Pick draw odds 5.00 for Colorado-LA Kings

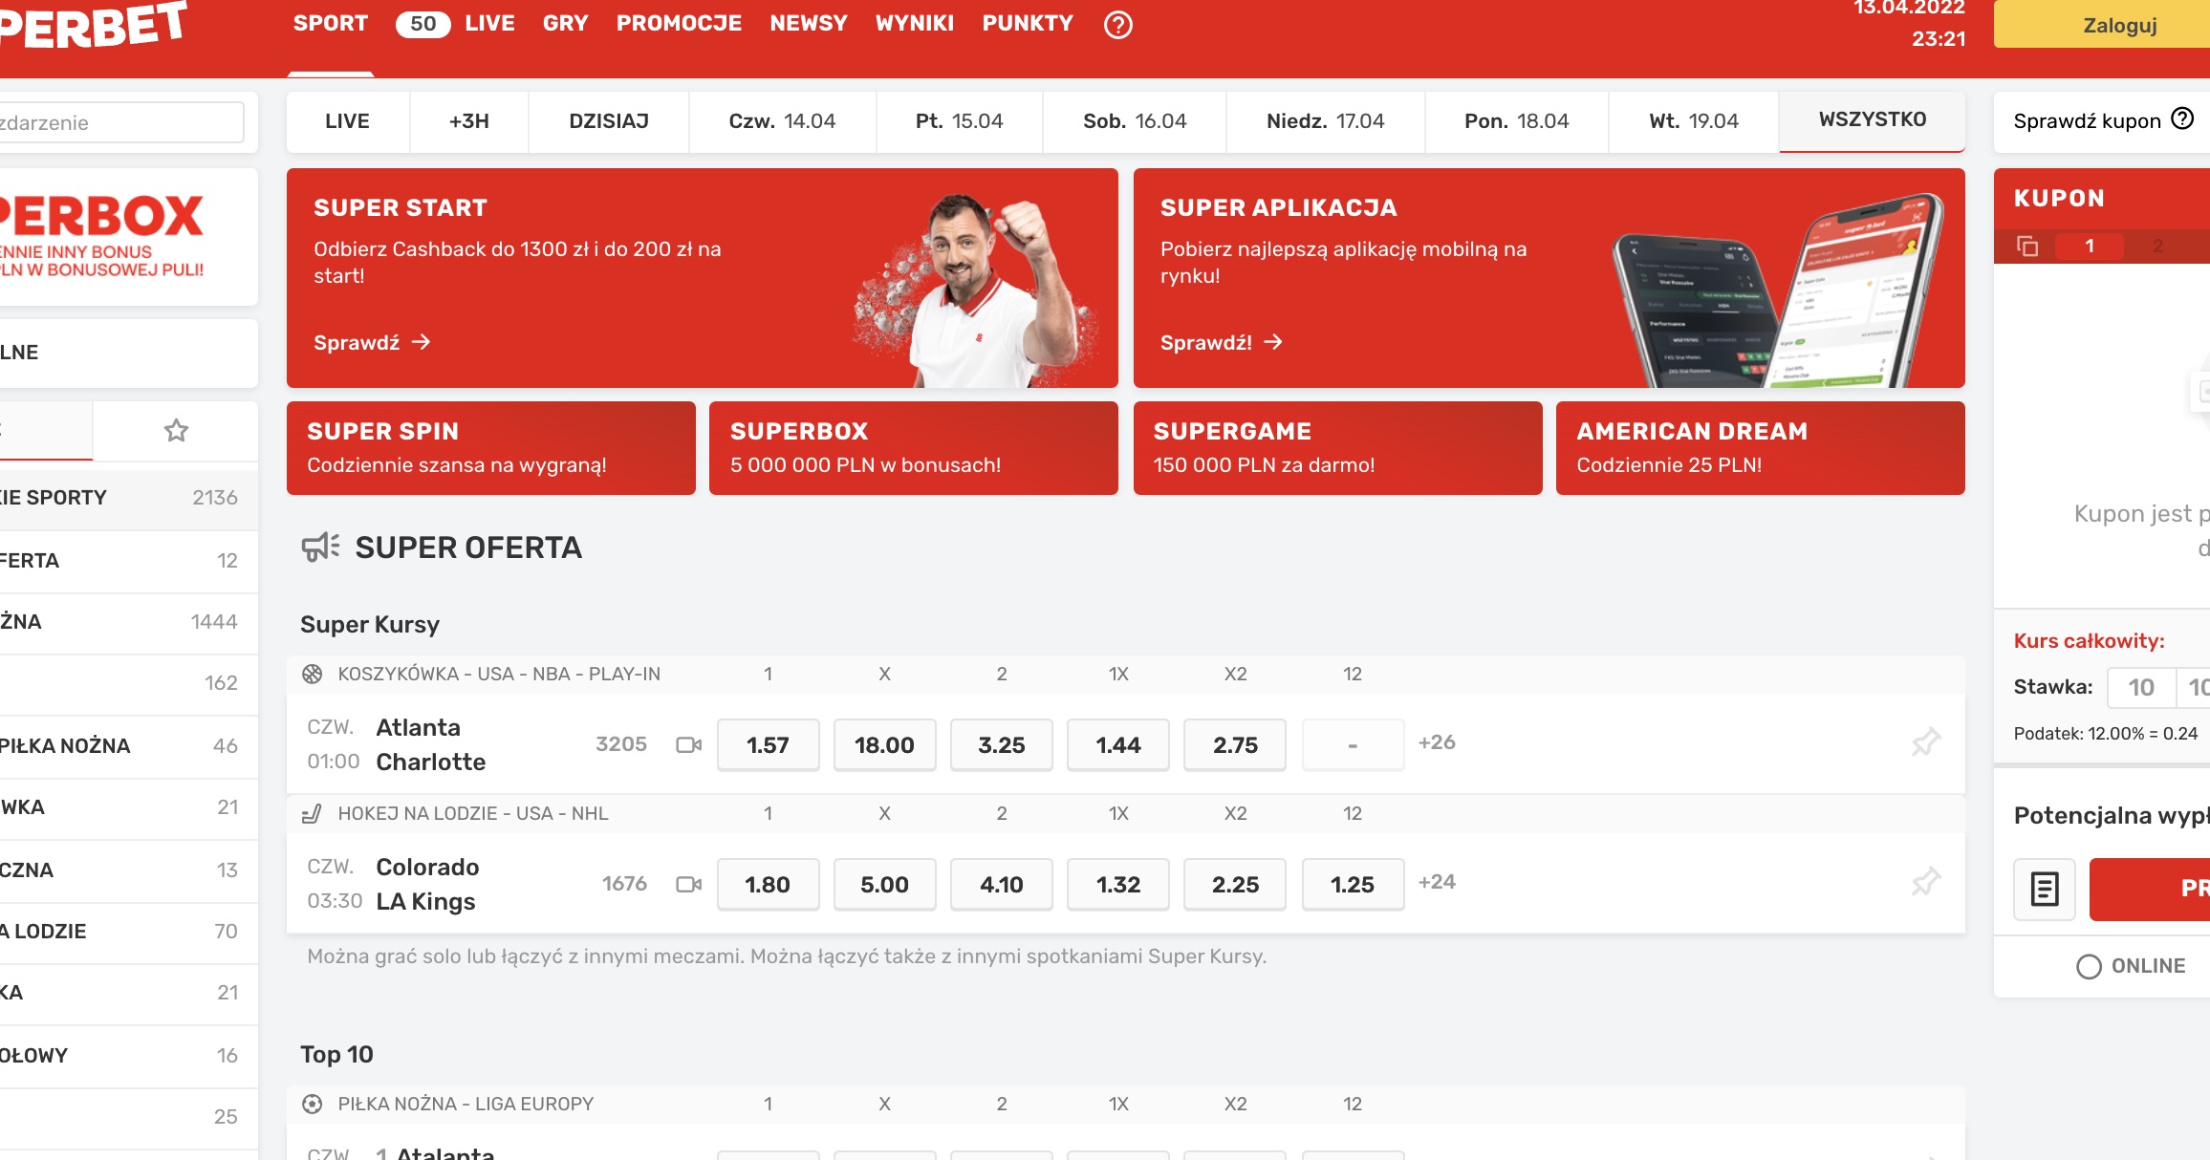tap(884, 884)
